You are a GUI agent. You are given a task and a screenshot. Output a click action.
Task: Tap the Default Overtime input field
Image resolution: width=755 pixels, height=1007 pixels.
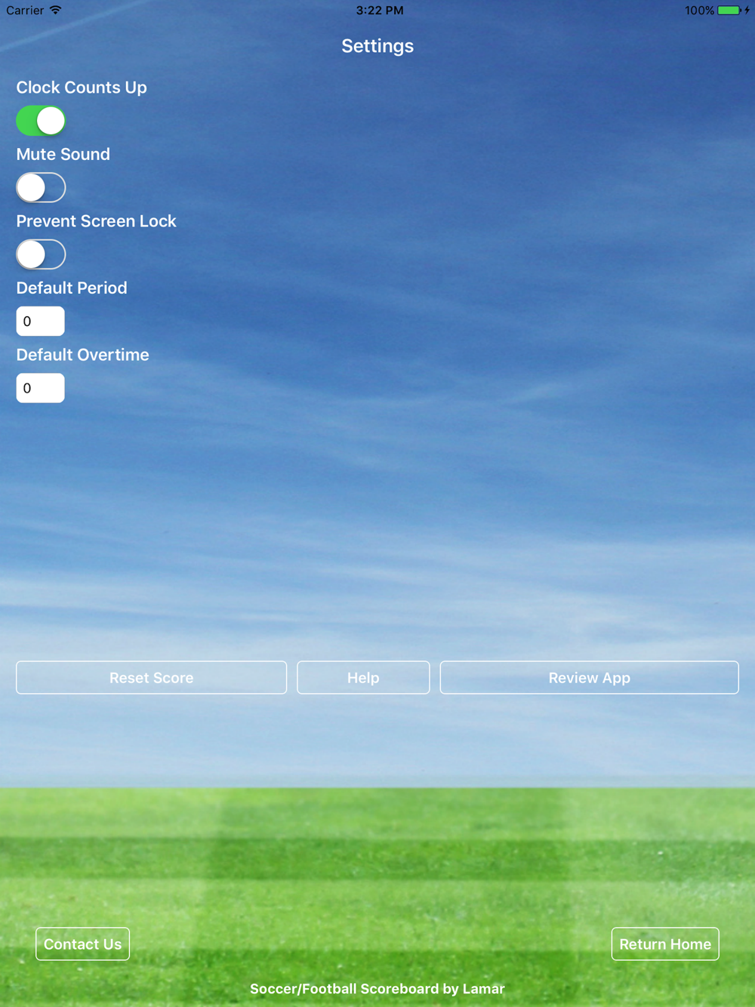coord(41,388)
